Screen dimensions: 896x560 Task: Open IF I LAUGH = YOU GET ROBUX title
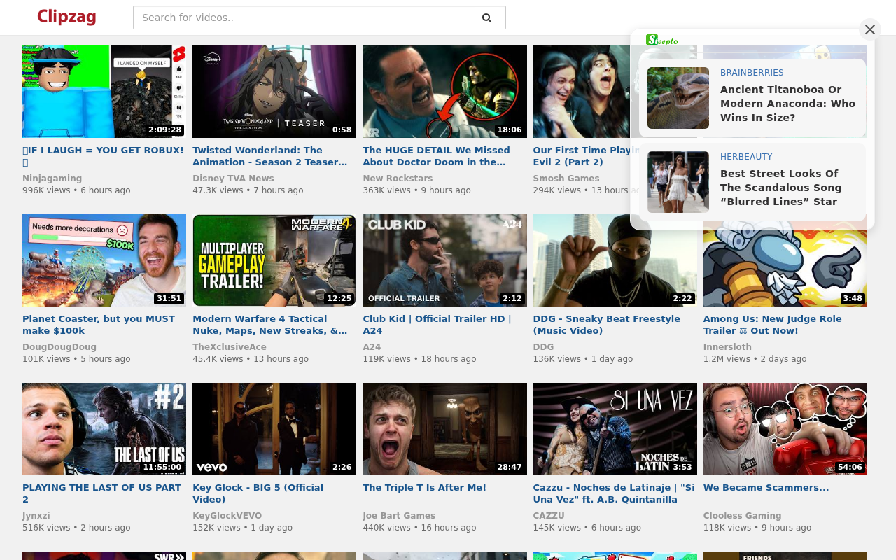(103, 156)
